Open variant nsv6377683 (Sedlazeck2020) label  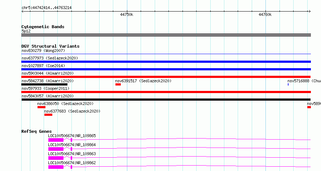[x=72, y=111]
